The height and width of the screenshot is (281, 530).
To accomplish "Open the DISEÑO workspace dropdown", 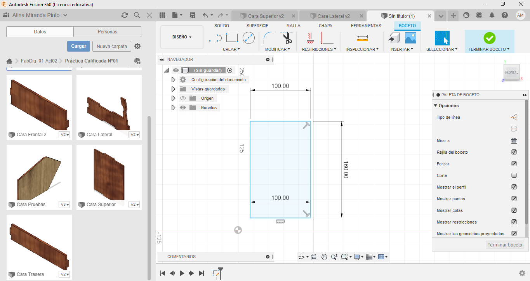I will click(x=182, y=37).
